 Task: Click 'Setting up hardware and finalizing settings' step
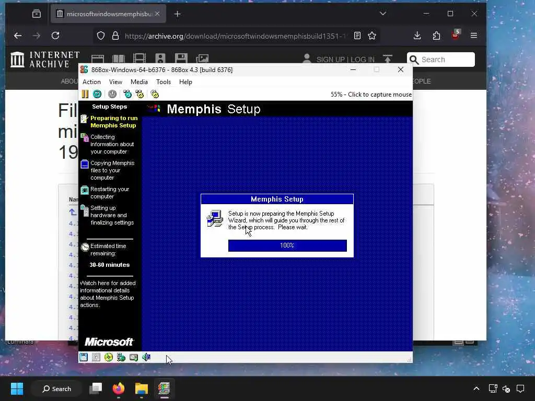pos(112,215)
